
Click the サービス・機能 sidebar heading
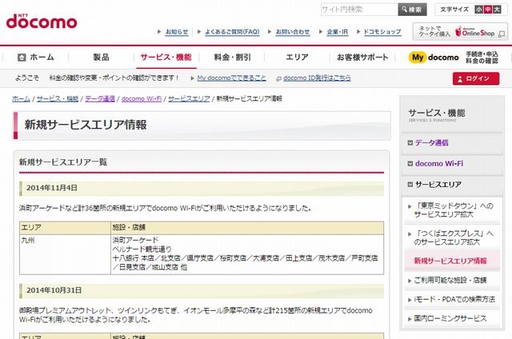[x=437, y=114]
